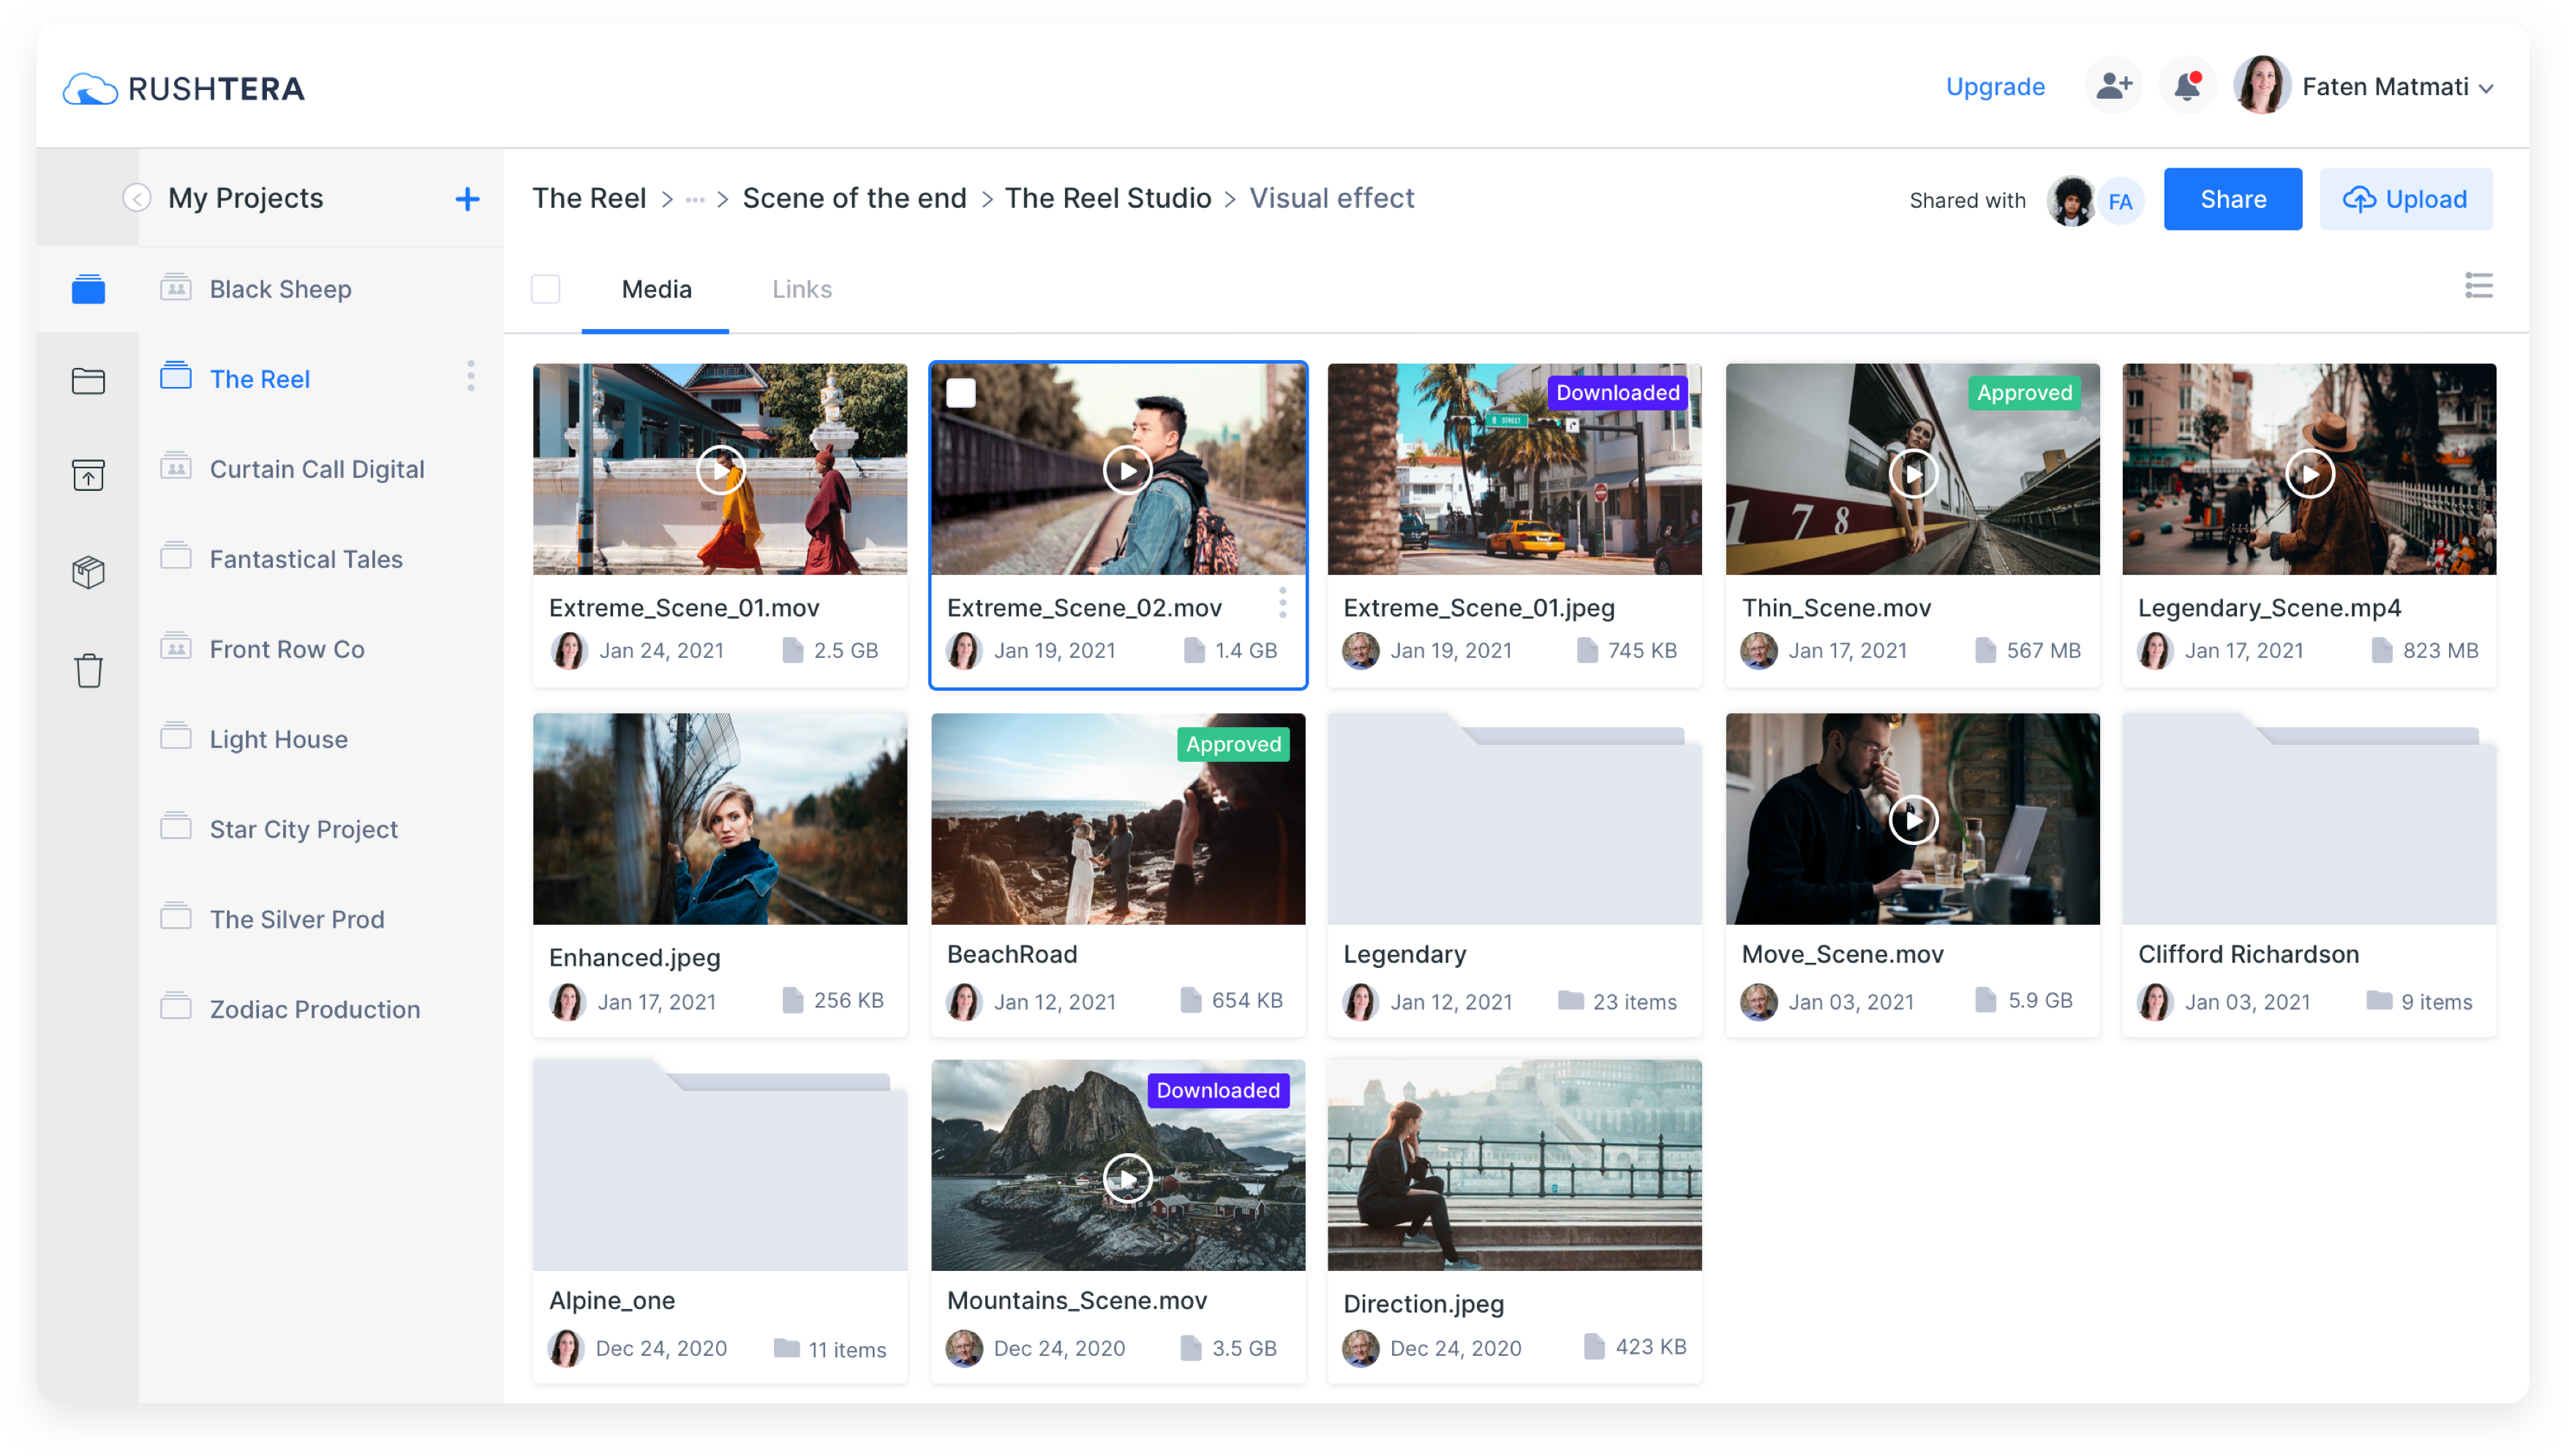Open the package box sidebar icon
This screenshot has height=1456, width=2569.
[89, 572]
